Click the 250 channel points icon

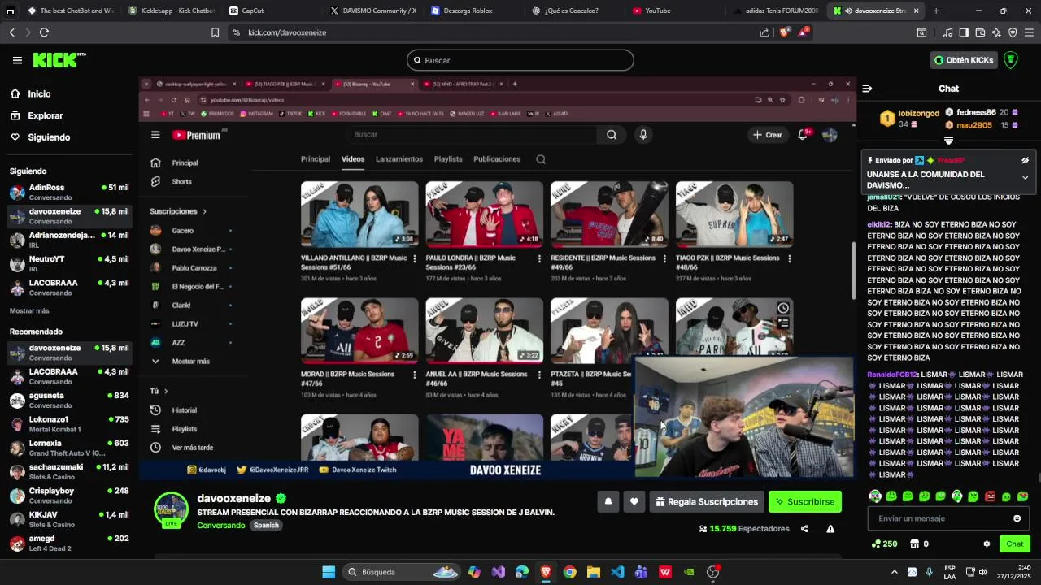pyautogui.click(x=884, y=544)
